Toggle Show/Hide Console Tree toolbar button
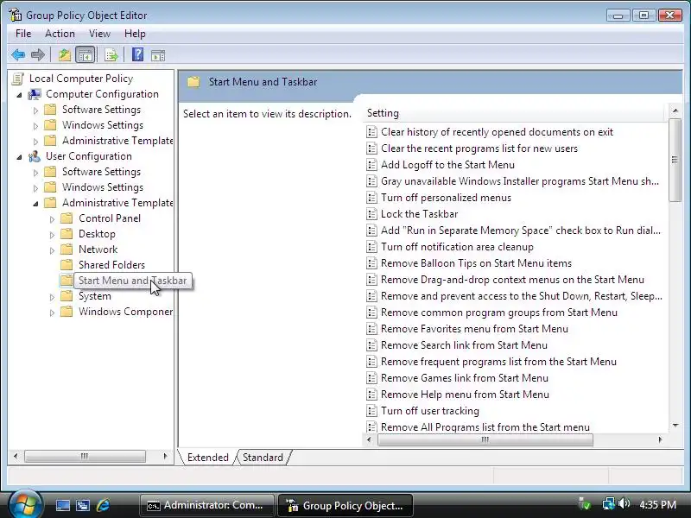Screen dimensions: 691x518 click(x=85, y=55)
